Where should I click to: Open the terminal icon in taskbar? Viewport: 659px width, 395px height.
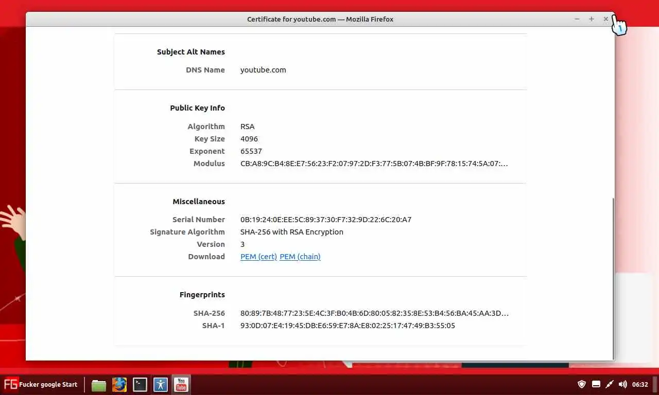point(140,385)
